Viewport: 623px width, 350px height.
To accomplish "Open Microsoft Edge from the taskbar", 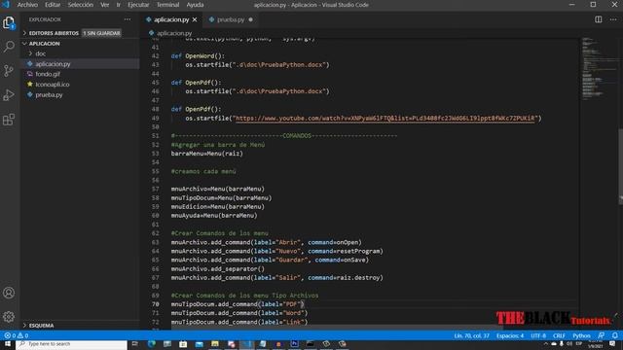I will click(152, 344).
